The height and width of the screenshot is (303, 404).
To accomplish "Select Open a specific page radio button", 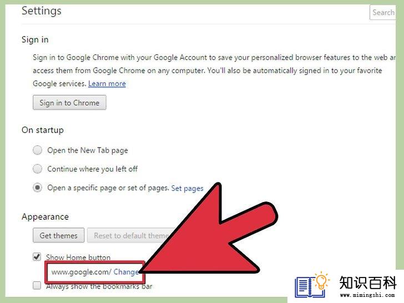I will (x=37, y=188).
